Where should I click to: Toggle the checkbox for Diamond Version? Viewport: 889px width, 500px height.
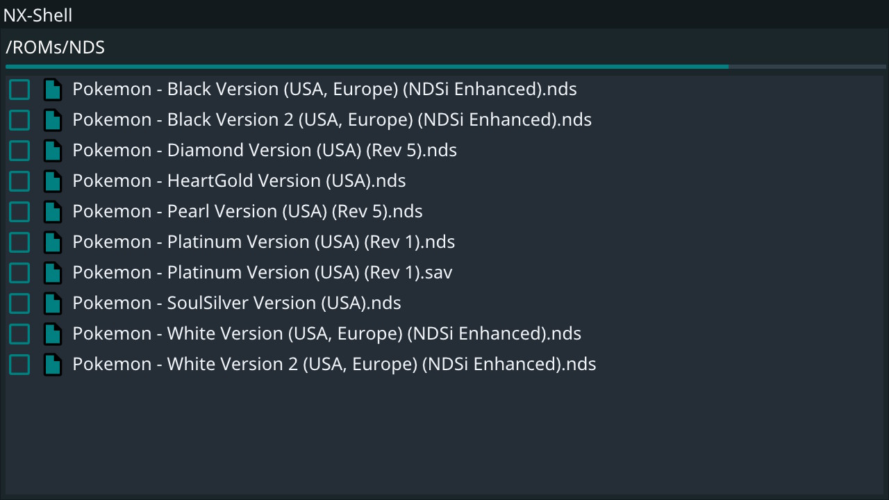pos(19,151)
